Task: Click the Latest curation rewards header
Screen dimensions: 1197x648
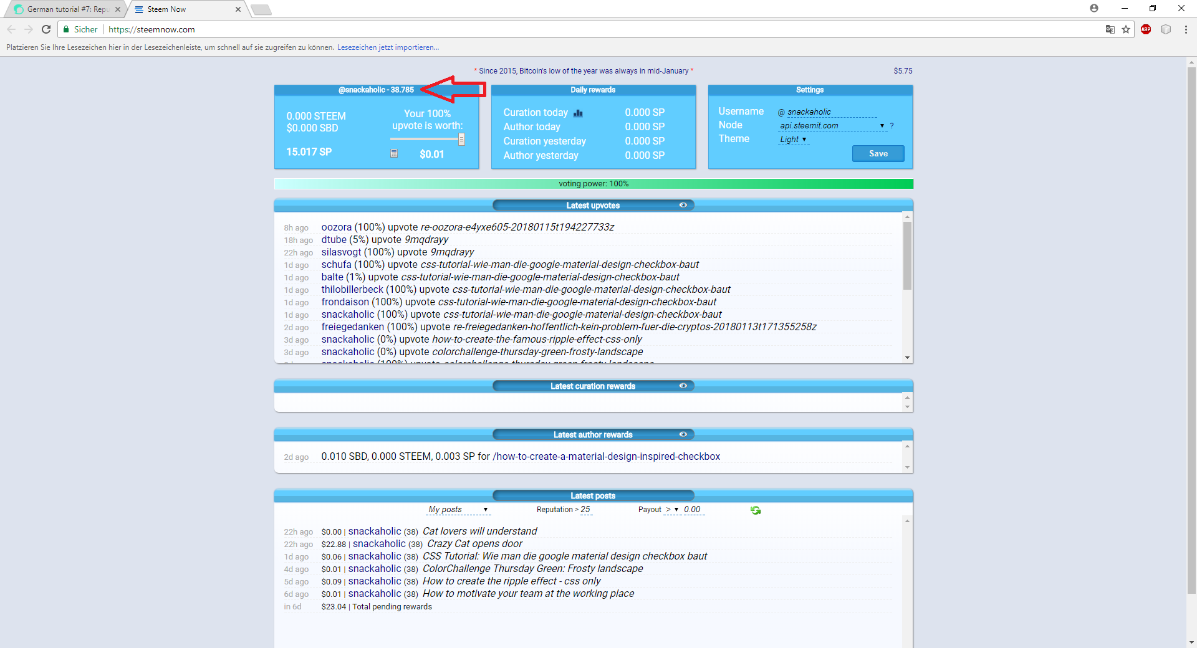Action: [593, 386]
